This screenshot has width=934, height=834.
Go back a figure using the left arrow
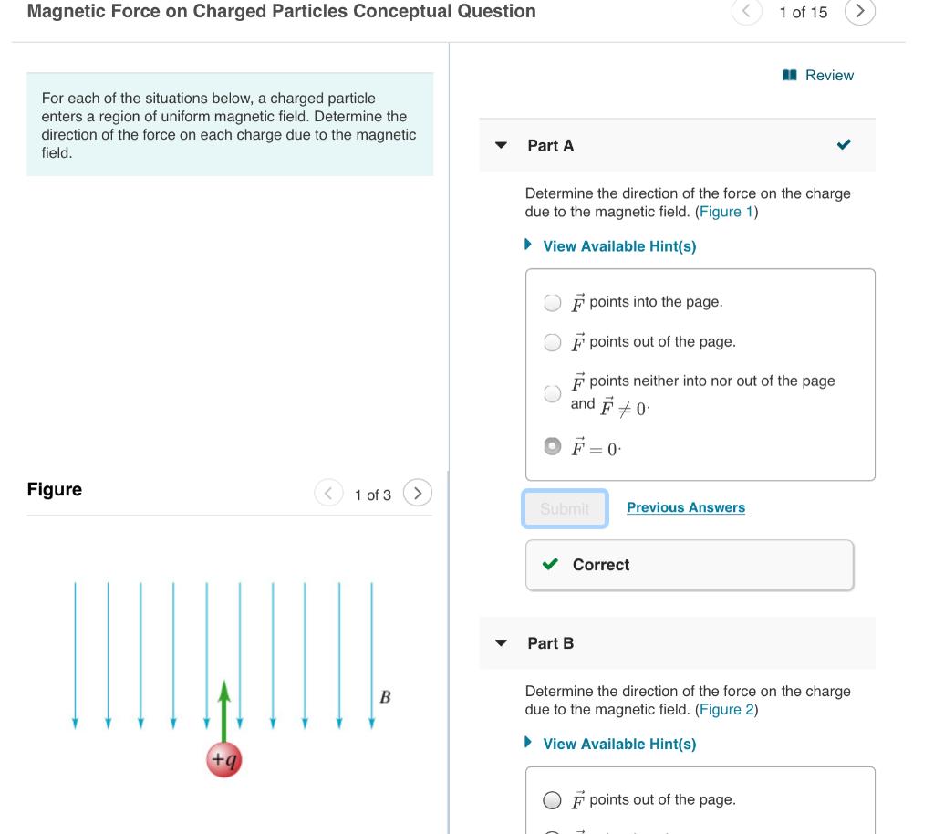pos(329,493)
